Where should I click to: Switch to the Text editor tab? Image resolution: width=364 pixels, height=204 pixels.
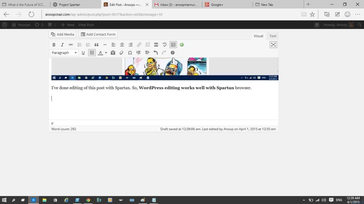click(273, 36)
